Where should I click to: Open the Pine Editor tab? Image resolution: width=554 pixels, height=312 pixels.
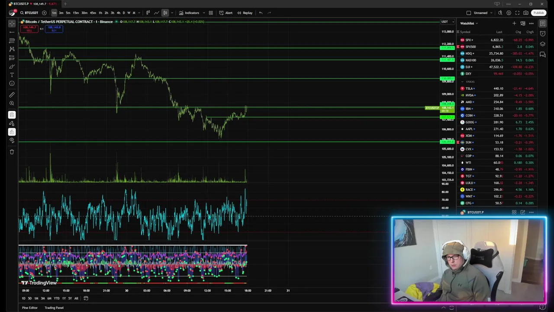tap(30, 308)
